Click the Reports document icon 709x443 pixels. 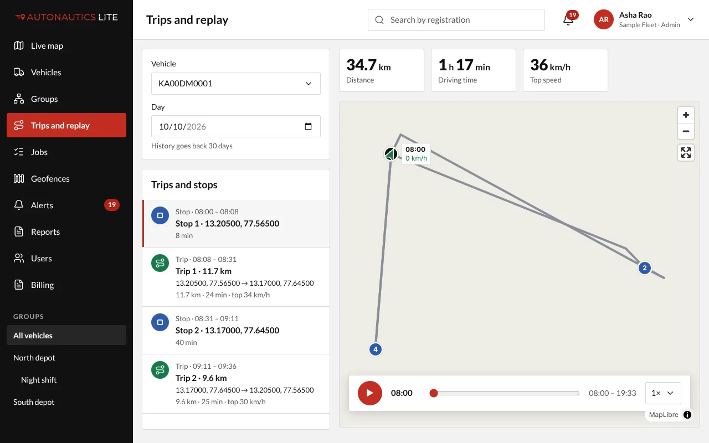coord(19,232)
